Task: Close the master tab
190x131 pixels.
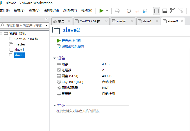Action: click(132, 21)
